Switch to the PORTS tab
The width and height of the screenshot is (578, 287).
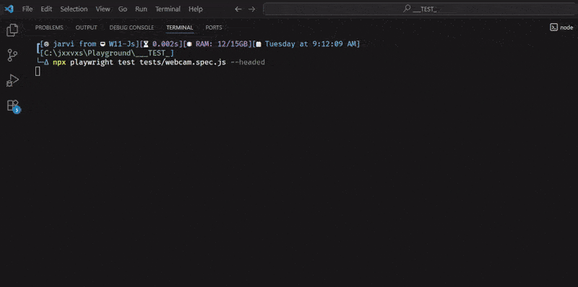[214, 27]
